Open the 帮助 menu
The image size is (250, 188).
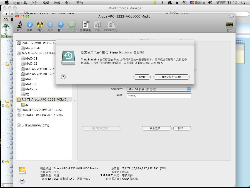(79, 3)
